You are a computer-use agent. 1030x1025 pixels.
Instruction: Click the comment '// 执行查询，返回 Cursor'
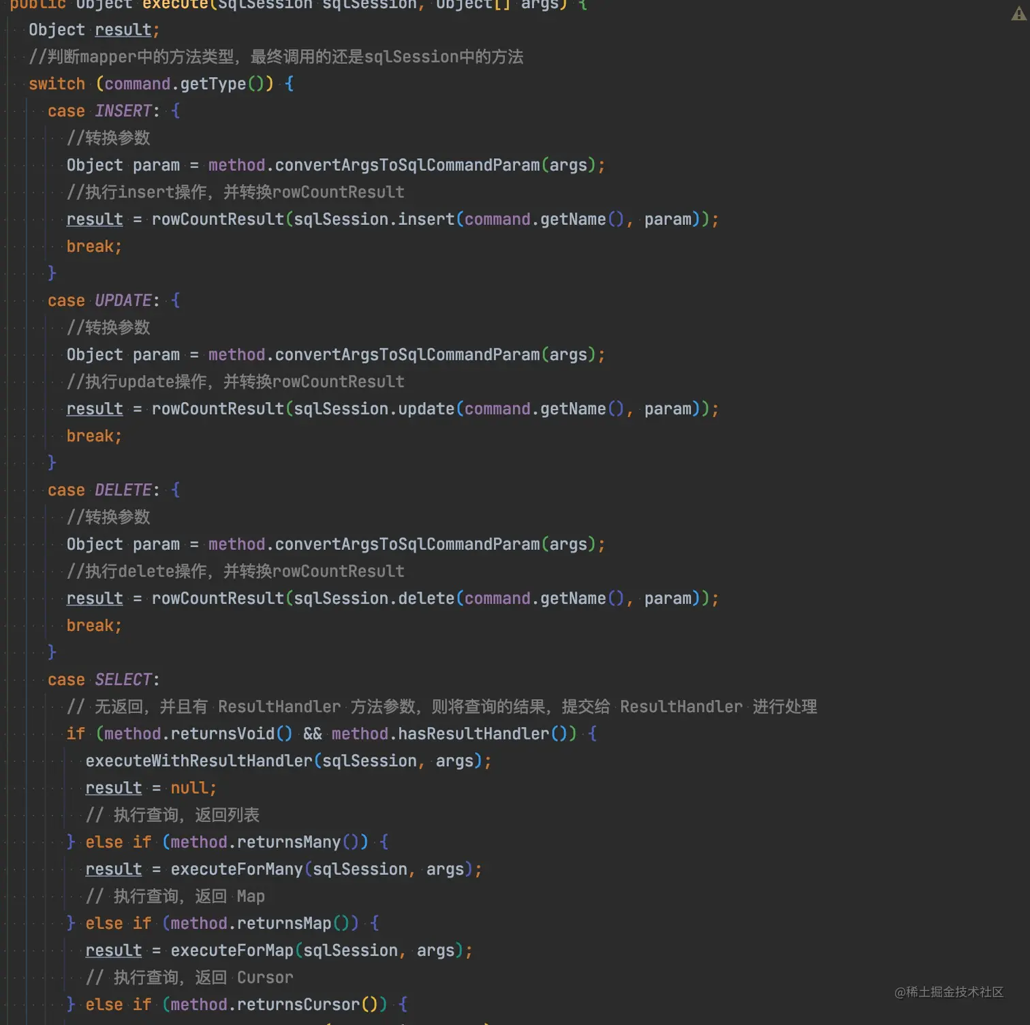[189, 977]
